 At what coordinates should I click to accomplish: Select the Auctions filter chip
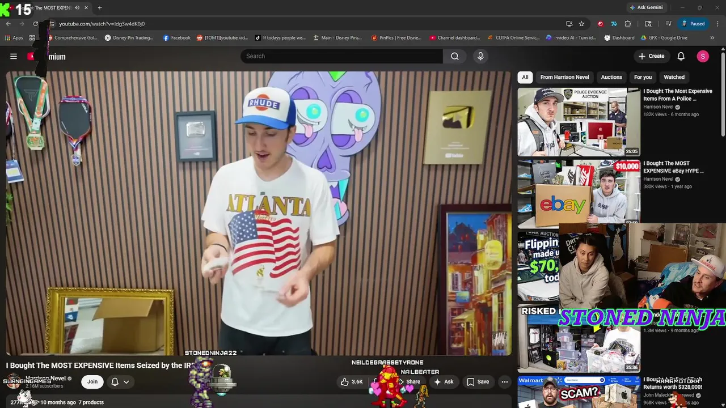click(611, 77)
